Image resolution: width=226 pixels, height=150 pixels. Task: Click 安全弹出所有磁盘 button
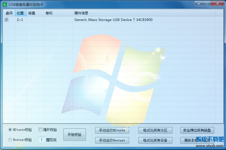tap(197, 130)
